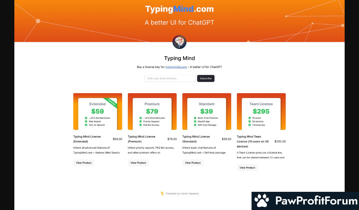Screen dimensions: 359x210
Task: Click the 50 devices green checkmark
Action: click(x=250, y=122)
